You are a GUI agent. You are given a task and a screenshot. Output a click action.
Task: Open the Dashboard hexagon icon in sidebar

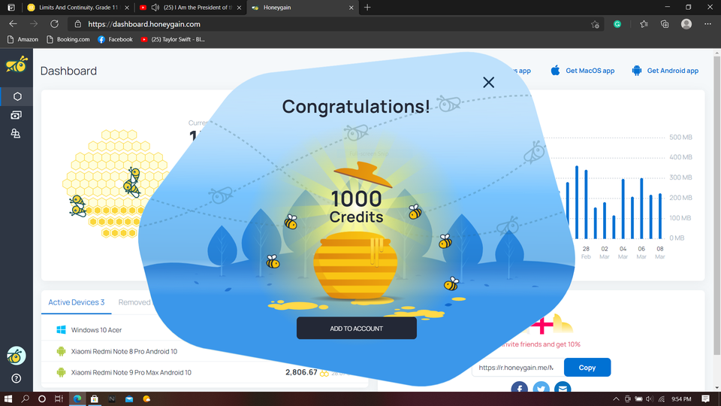click(x=17, y=96)
